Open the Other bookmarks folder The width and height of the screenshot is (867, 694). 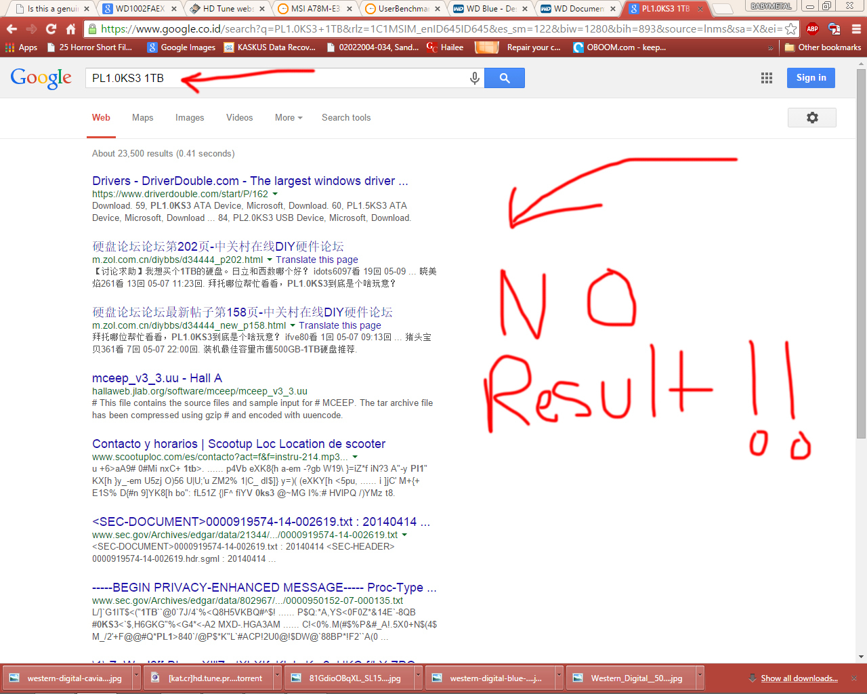pyautogui.click(x=822, y=47)
